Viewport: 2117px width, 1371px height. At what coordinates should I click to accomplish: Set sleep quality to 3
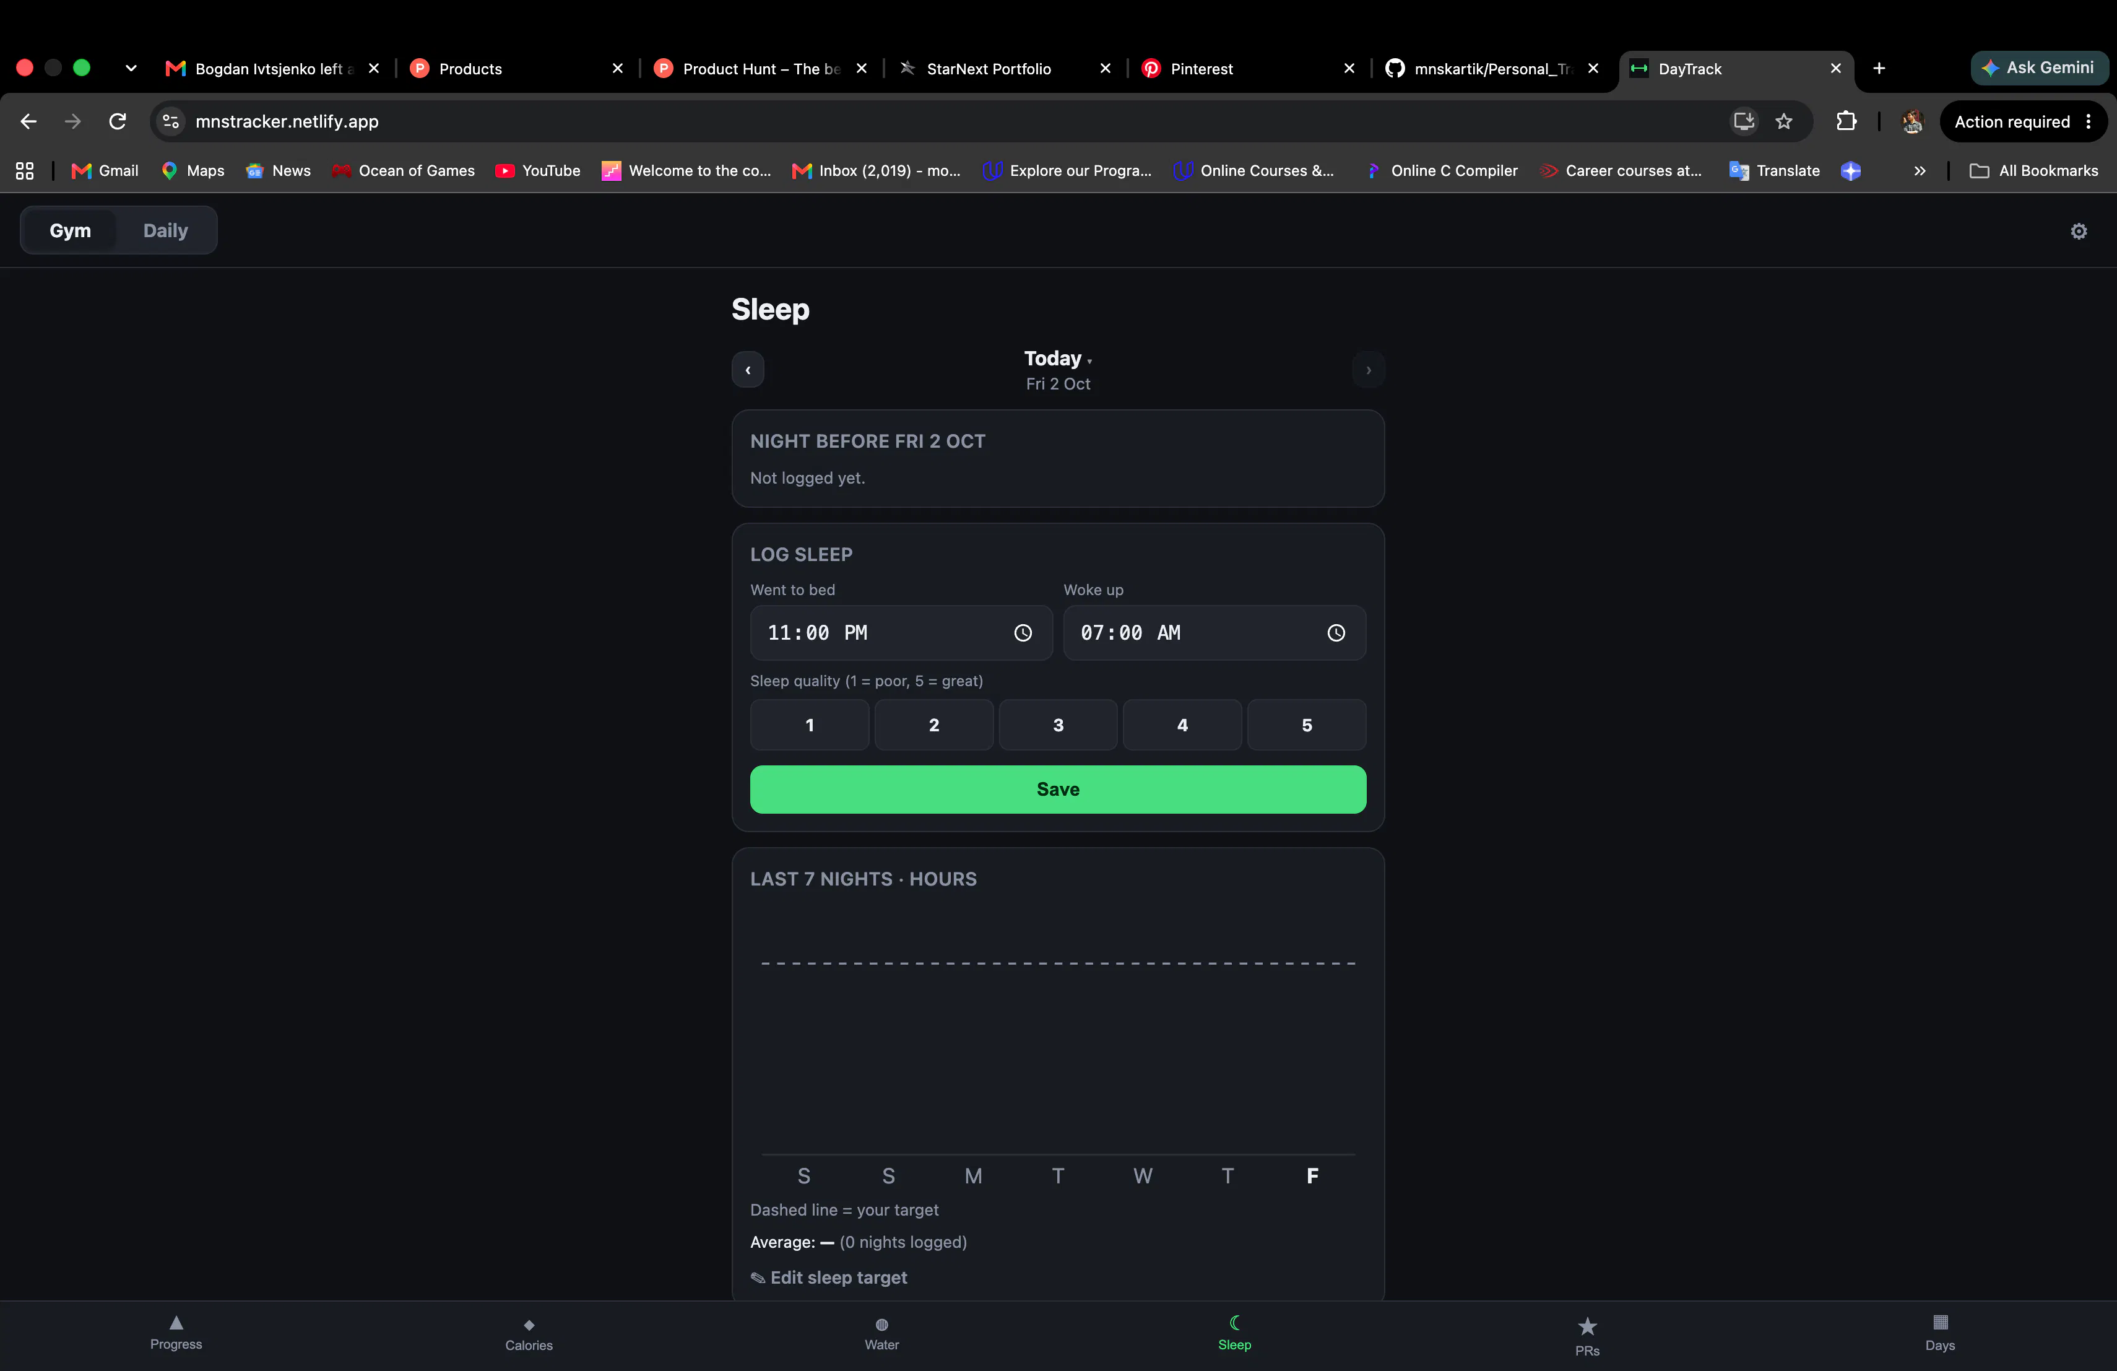[x=1058, y=725]
